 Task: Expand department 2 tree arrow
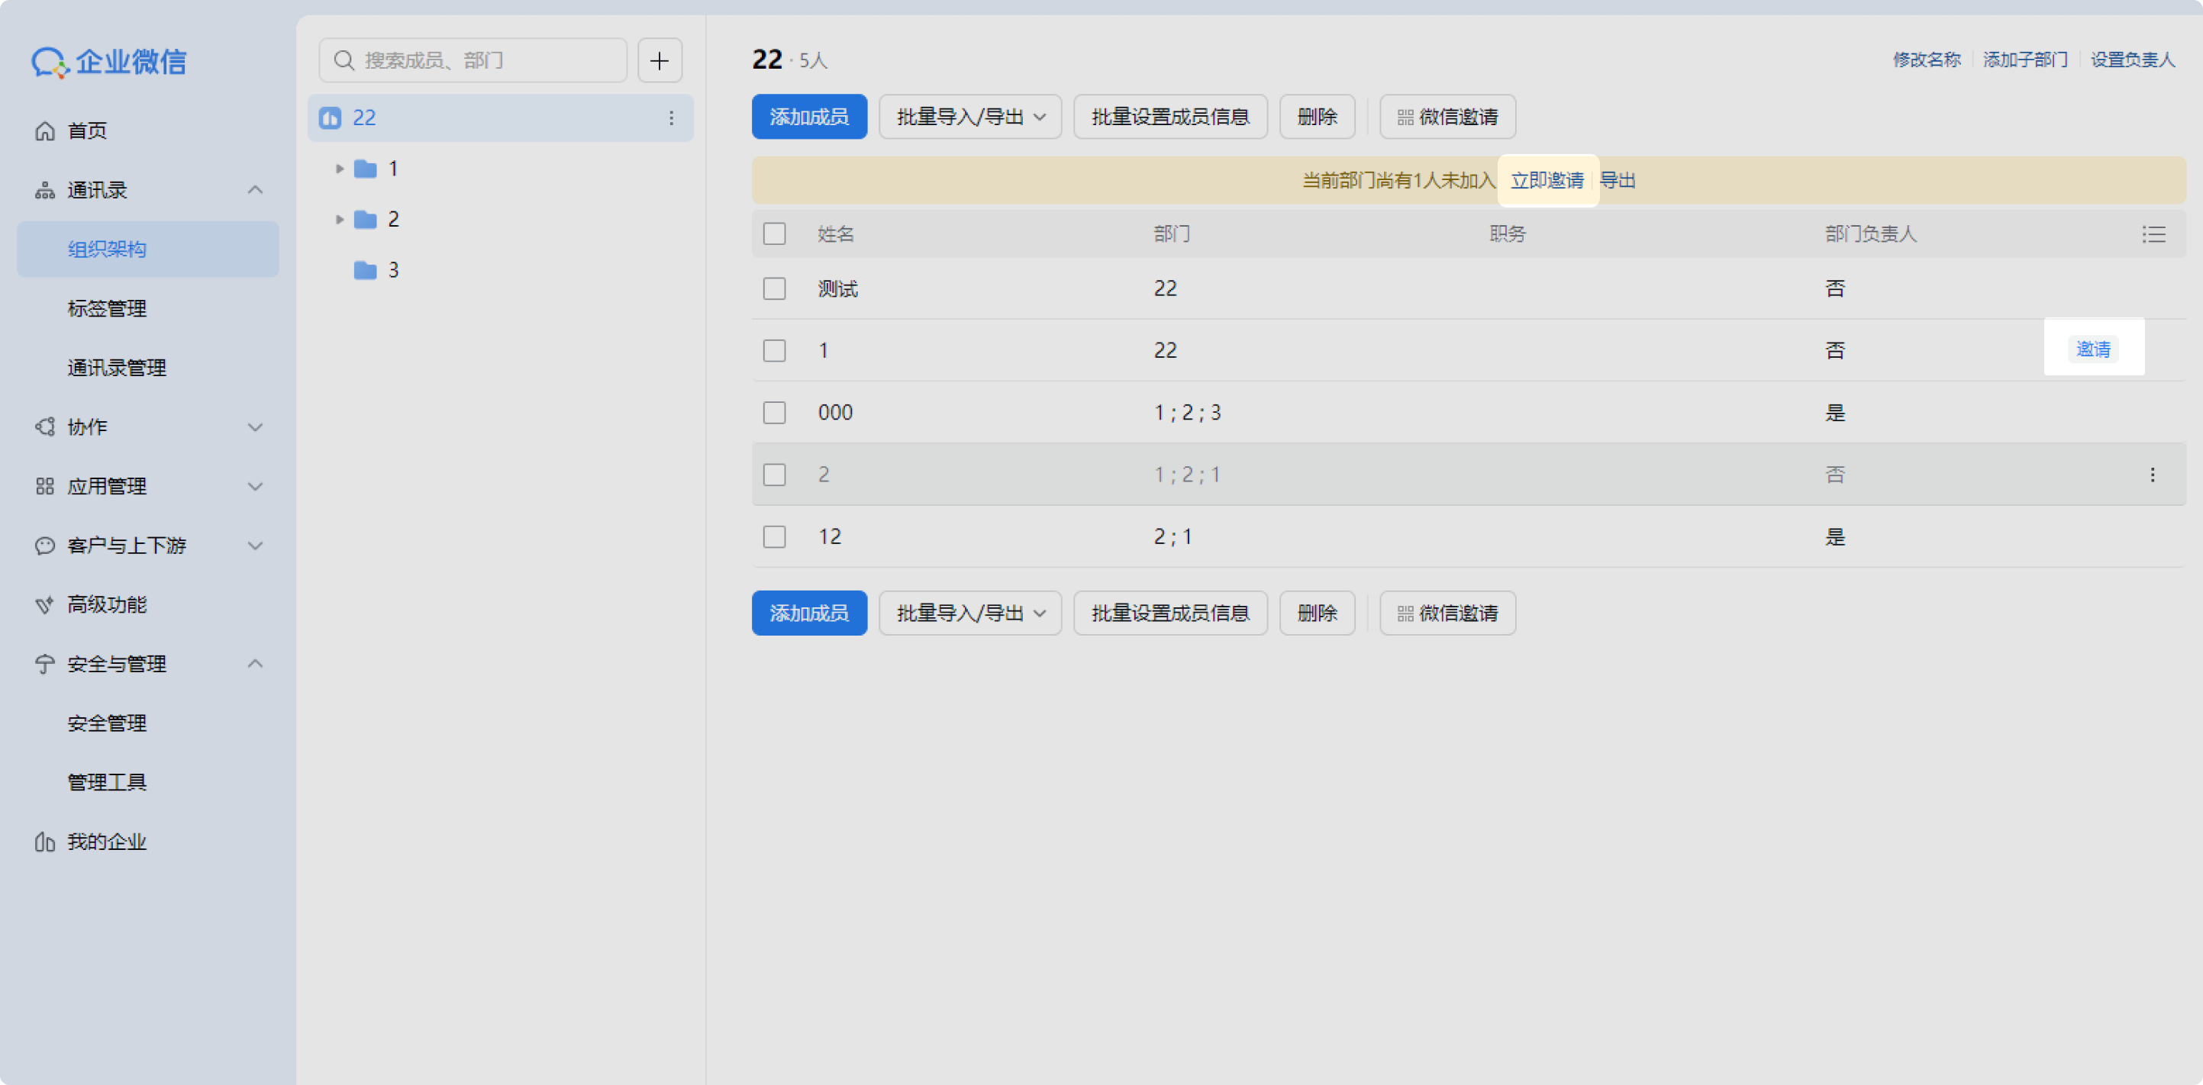tap(340, 219)
